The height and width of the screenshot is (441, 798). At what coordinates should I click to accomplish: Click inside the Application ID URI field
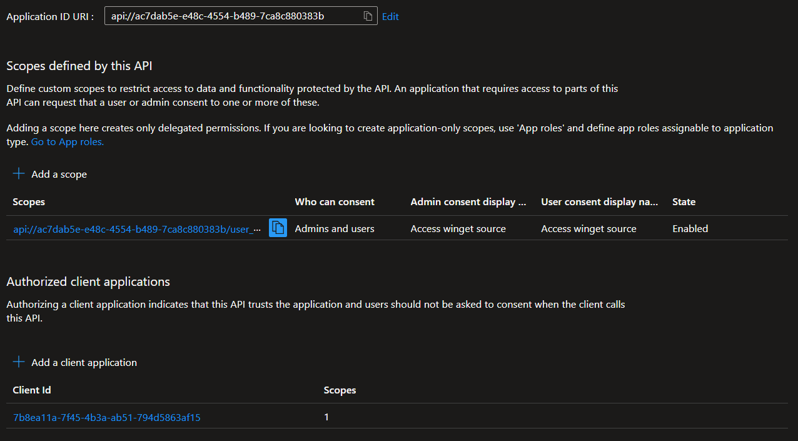click(x=231, y=16)
